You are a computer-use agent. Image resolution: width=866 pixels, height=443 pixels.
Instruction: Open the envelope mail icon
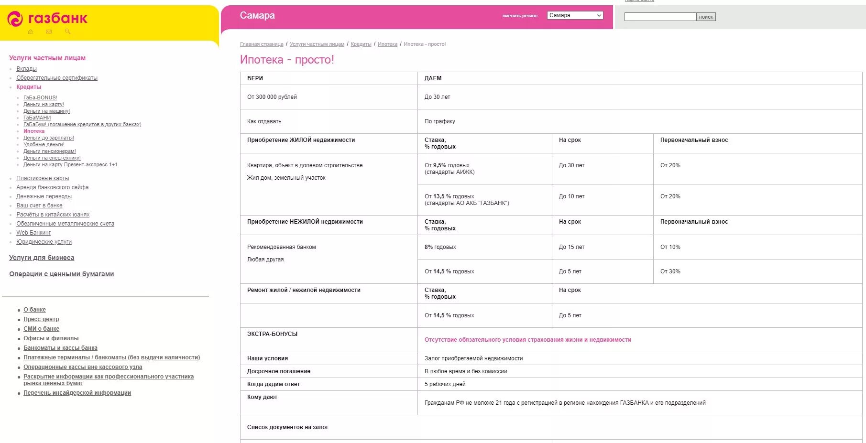click(49, 32)
